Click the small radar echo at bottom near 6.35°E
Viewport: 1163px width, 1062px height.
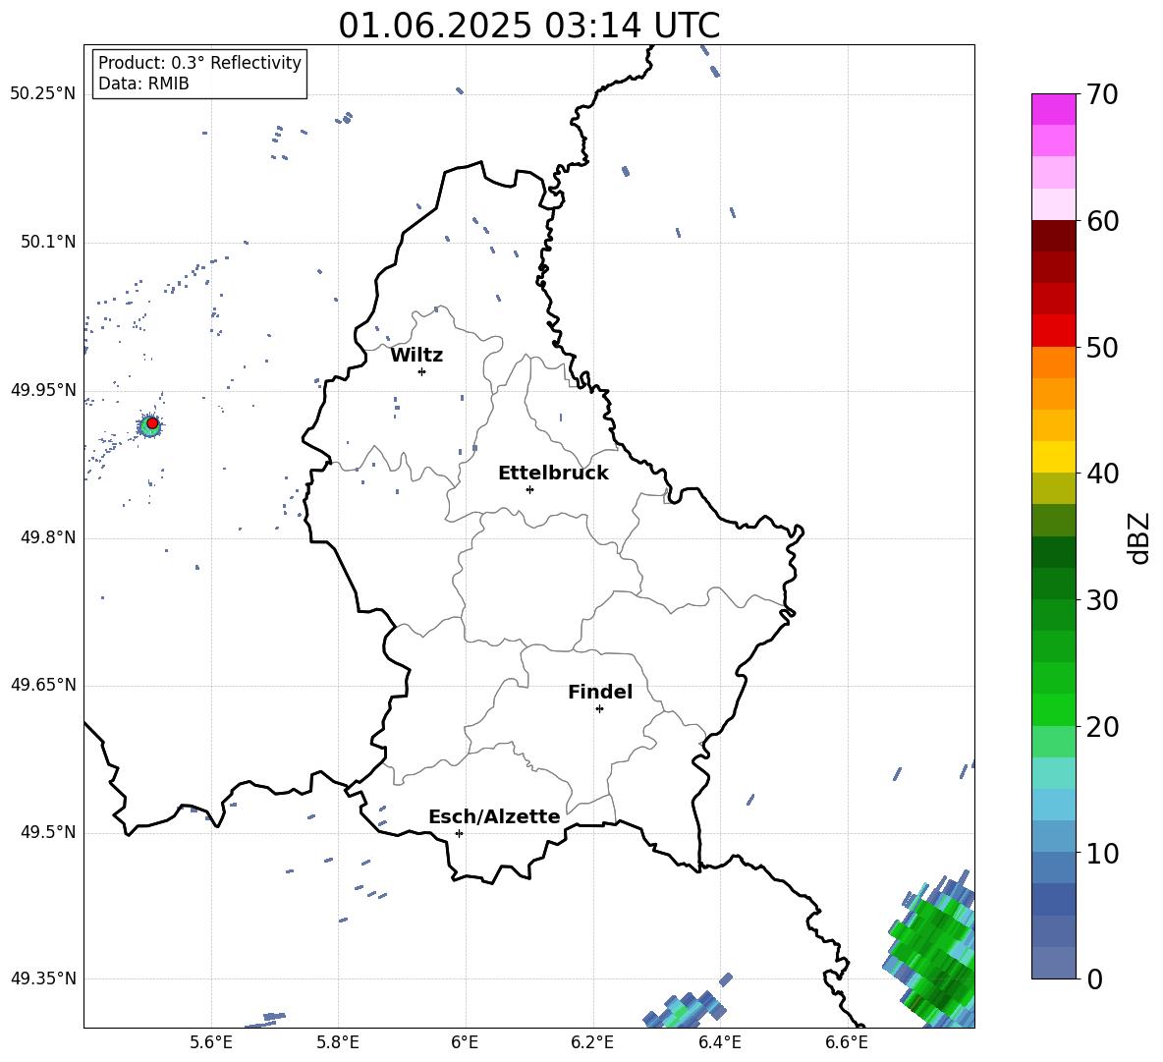coord(686,1010)
